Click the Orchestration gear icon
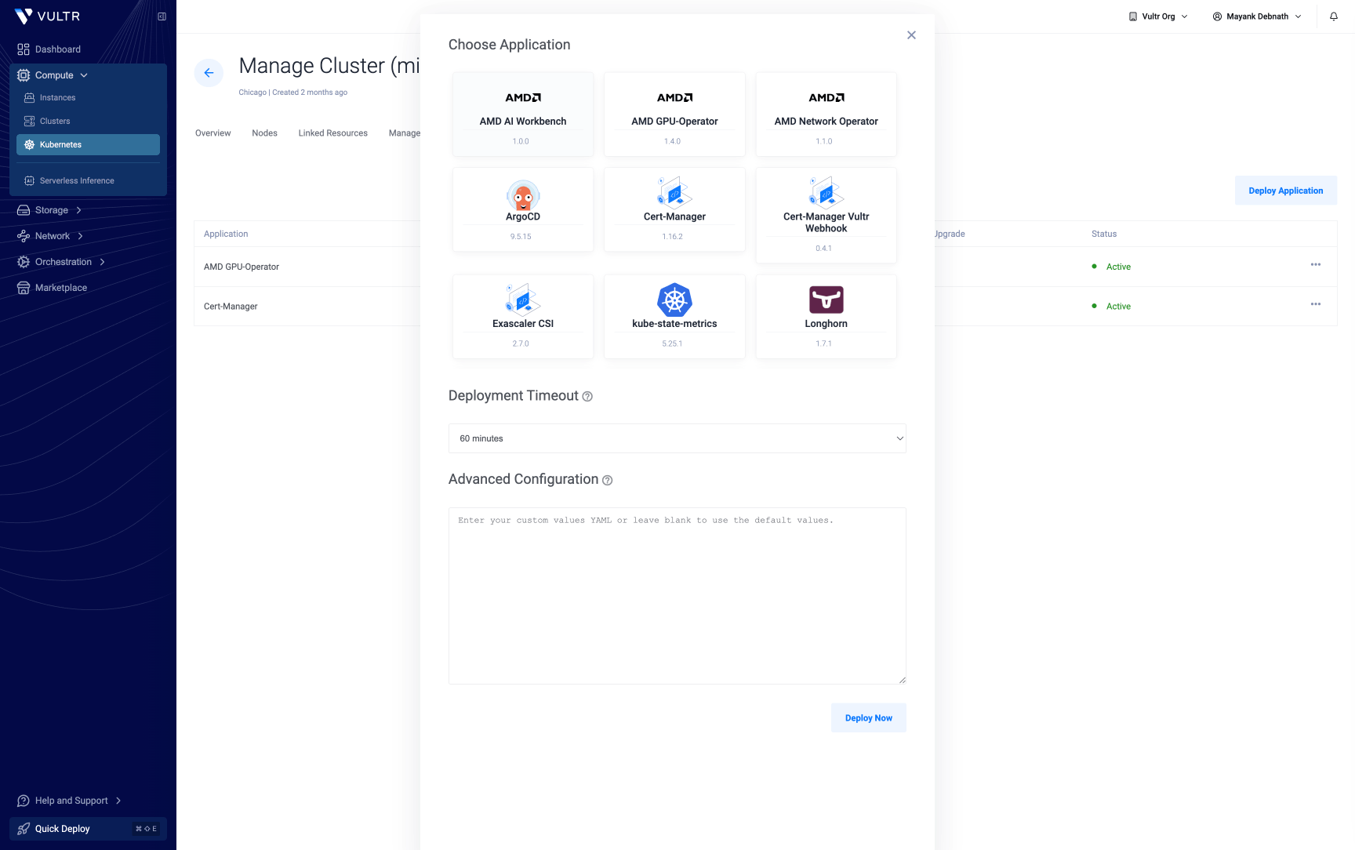 [x=24, y=262]
